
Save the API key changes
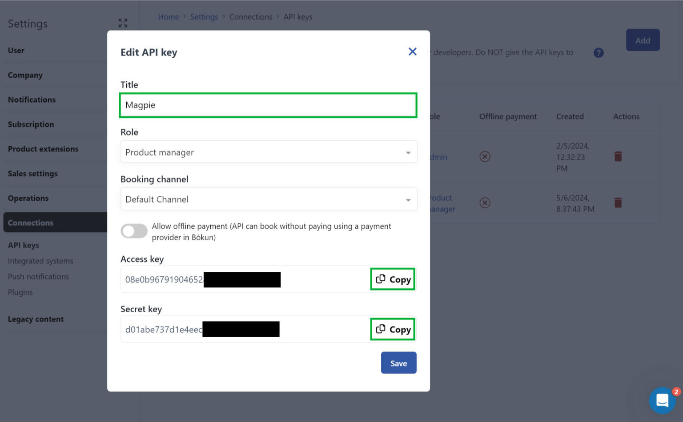398,363
